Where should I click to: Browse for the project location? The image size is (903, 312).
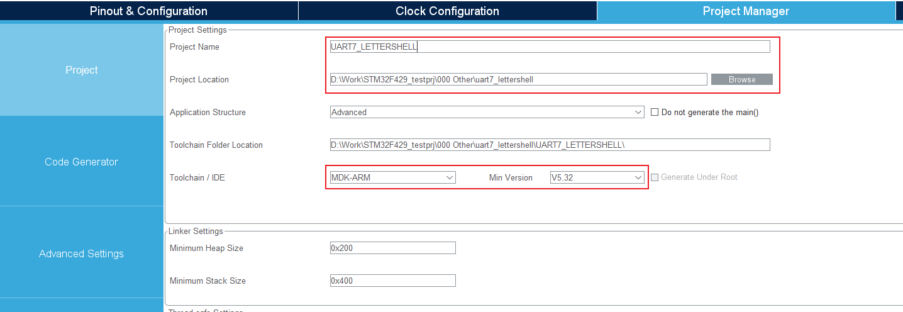[x=742, y=79]
